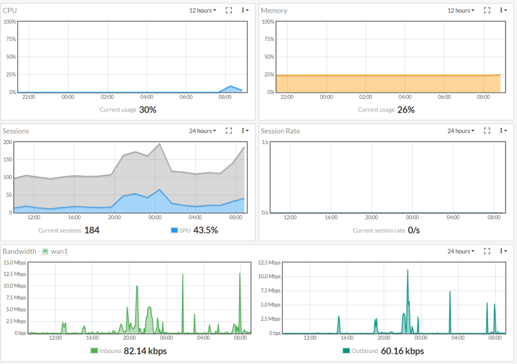517x364 pixels.
Task: Maximize the Sessions widget
Action: point(229,131)
